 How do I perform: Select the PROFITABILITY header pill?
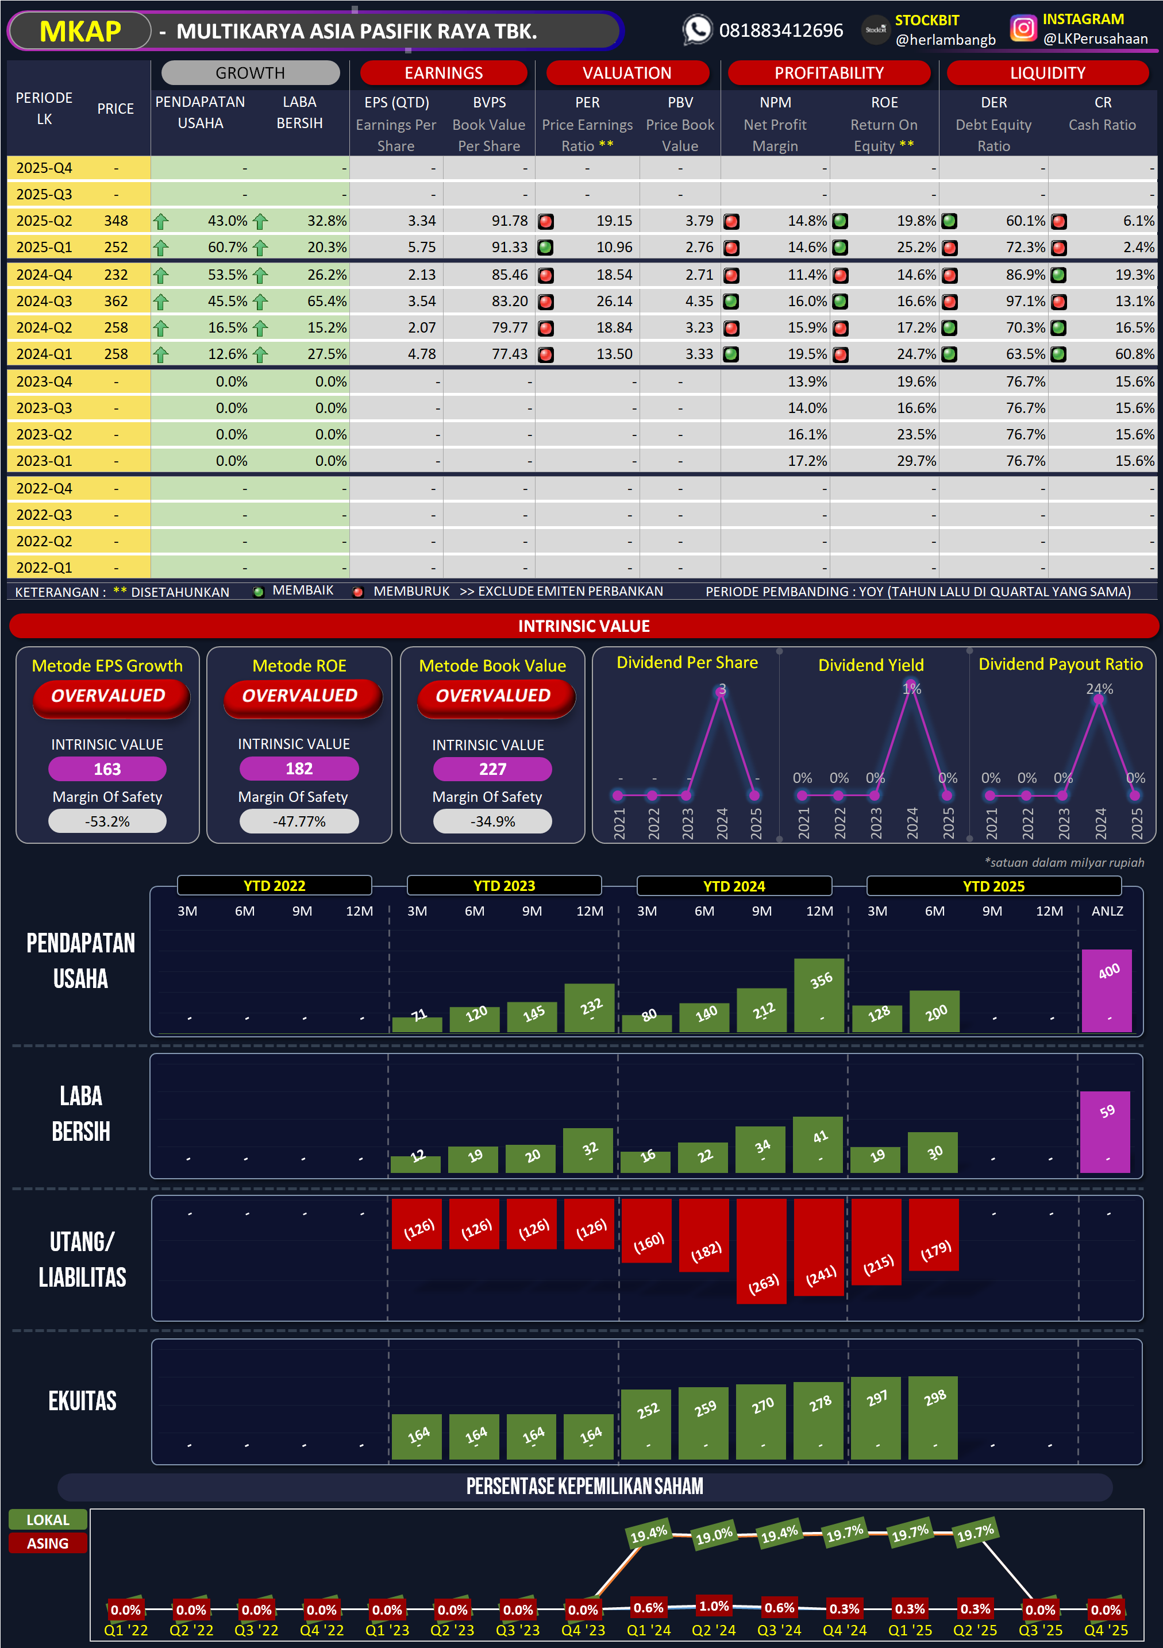829,72
